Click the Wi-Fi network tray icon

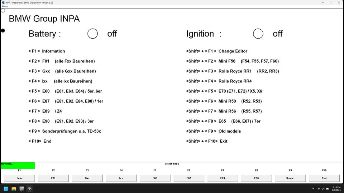point(319,189)
